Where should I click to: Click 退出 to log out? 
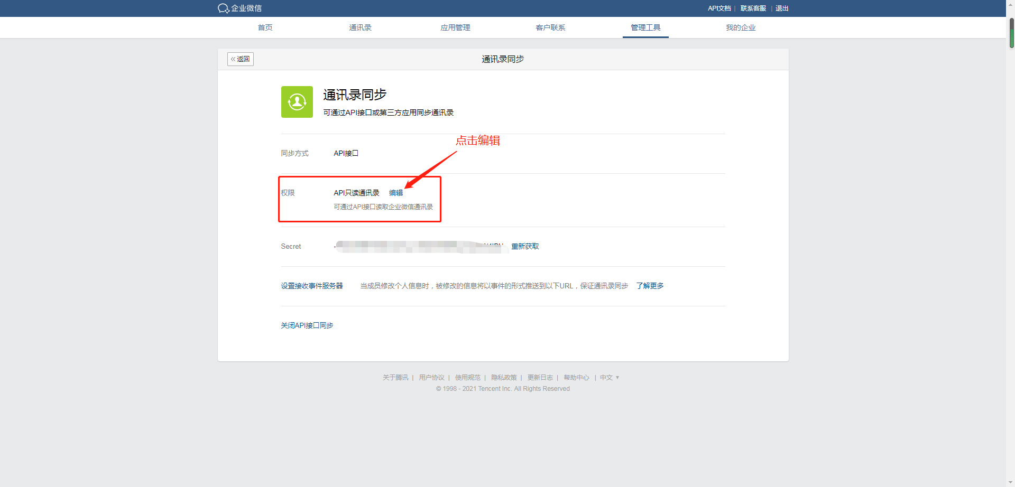click(x=781, y=8)
